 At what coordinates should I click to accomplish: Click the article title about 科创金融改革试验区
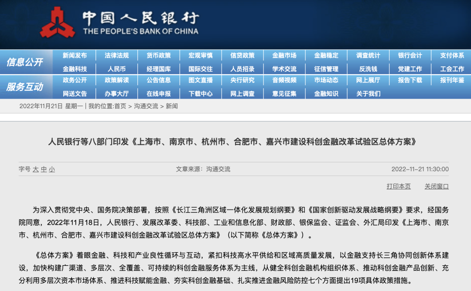click(232, 142)
